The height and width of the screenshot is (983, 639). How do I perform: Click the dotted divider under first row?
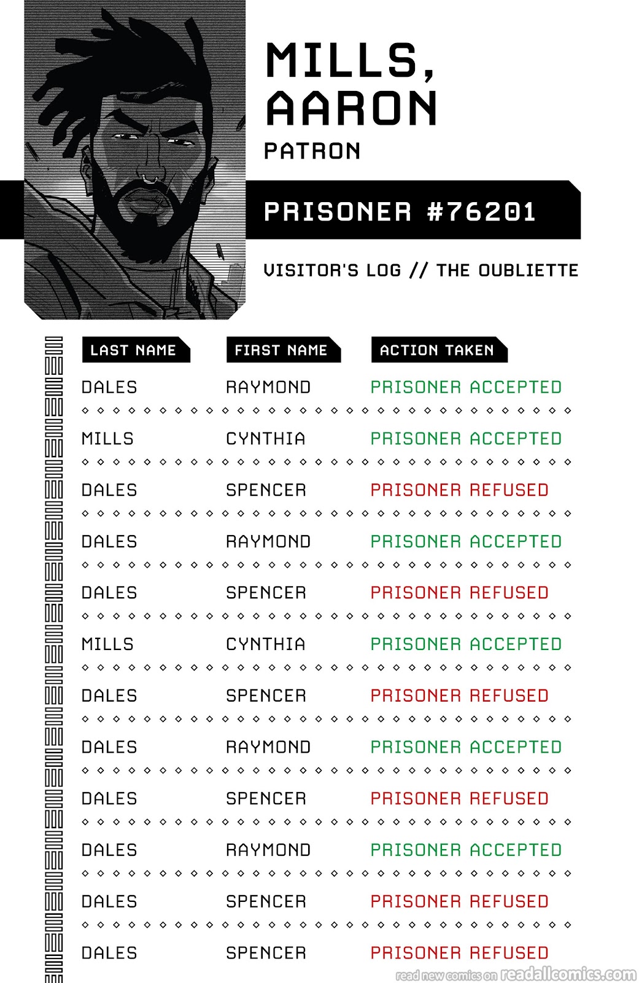pyautogui.click(x=327, y=410)
